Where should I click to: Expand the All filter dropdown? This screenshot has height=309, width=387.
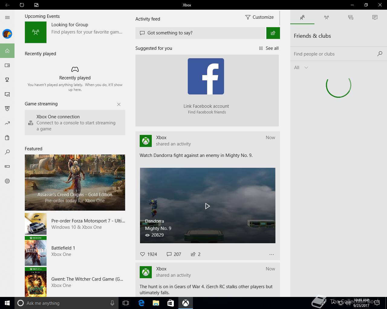(301, 68)
